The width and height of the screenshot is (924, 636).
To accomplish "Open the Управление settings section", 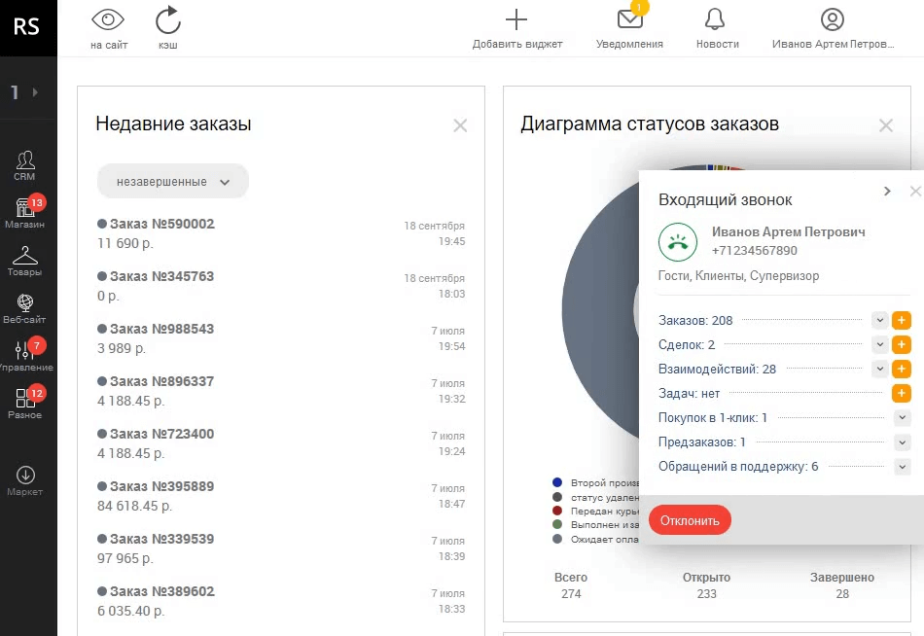I will click(25, 356).
